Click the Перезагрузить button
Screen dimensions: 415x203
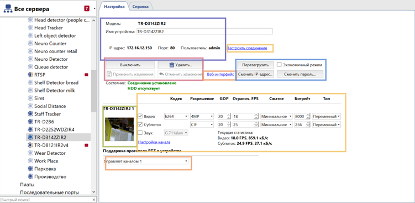pos(255,65)
